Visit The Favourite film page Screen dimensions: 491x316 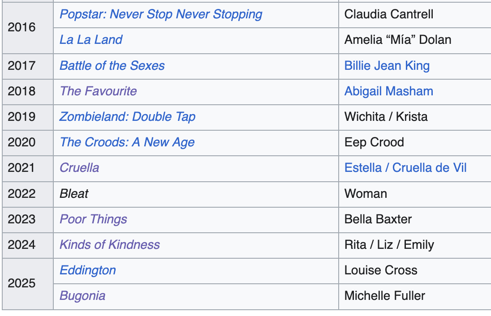tap(98, 91)
